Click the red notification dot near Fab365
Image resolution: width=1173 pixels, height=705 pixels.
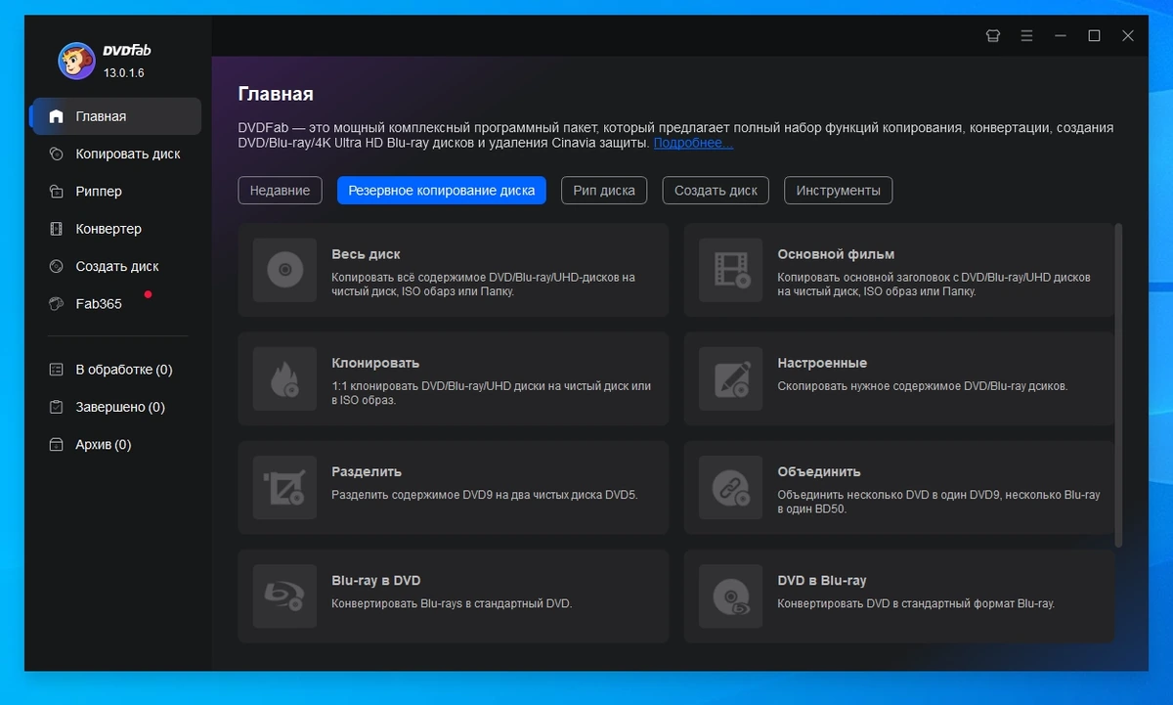[x=148, y=294]
